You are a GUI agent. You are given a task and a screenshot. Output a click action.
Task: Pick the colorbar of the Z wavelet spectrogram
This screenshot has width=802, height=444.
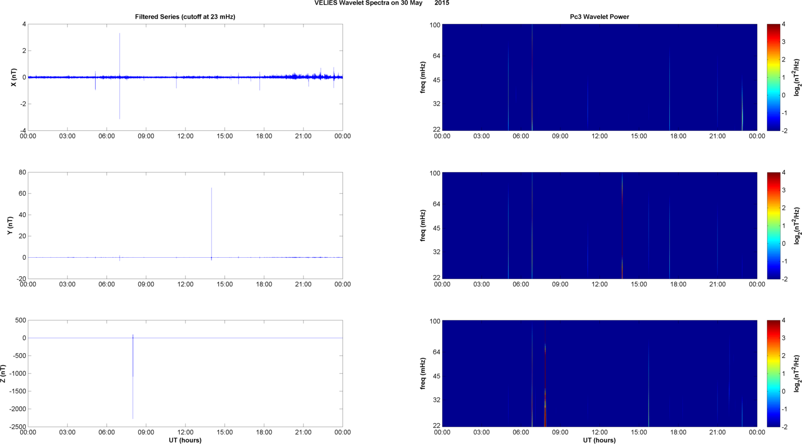773,374
